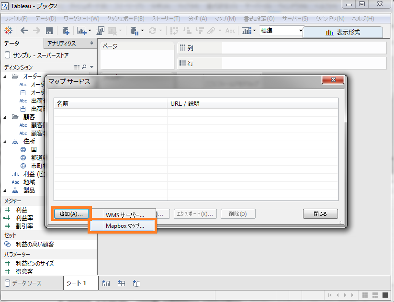Click the fit view chart icon
The image size is (394, 302).
click(x=247, y=31)
